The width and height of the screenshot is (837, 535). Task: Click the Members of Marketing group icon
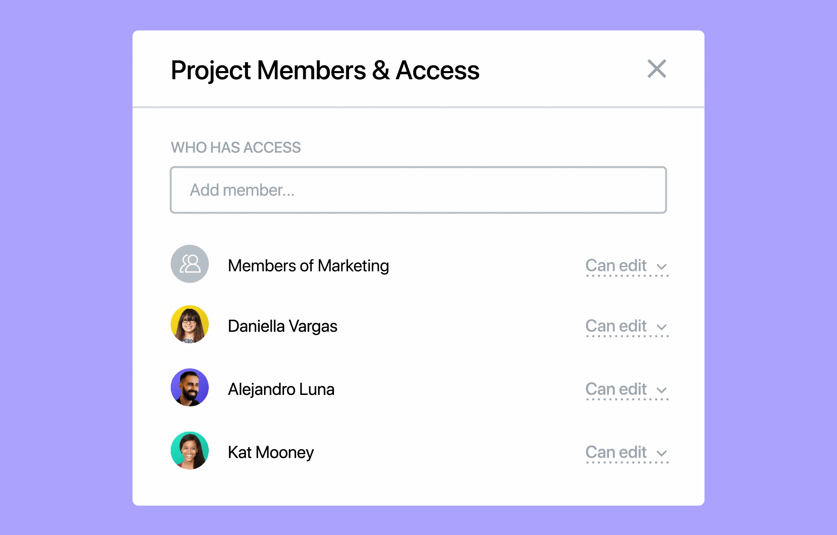(189, 264)
